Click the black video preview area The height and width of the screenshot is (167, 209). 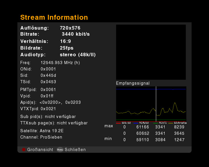coord(151,52)
